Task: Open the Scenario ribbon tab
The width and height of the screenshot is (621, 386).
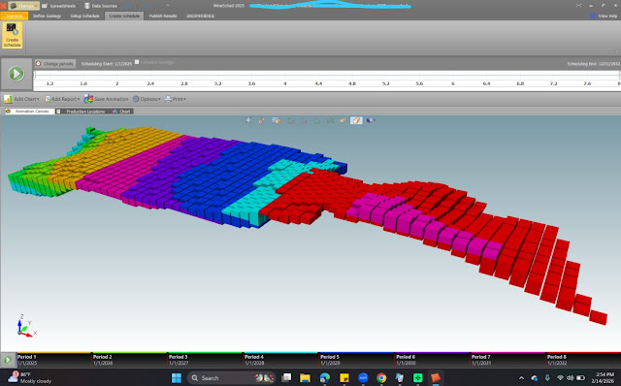Action: click(x=15, y=16)
